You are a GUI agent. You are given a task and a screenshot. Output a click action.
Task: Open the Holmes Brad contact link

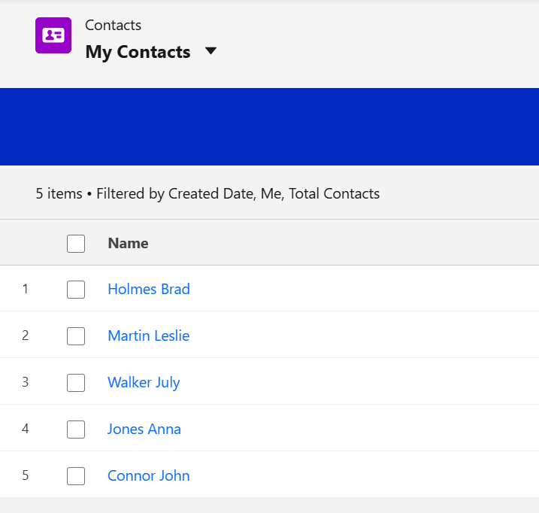(149, 289)
